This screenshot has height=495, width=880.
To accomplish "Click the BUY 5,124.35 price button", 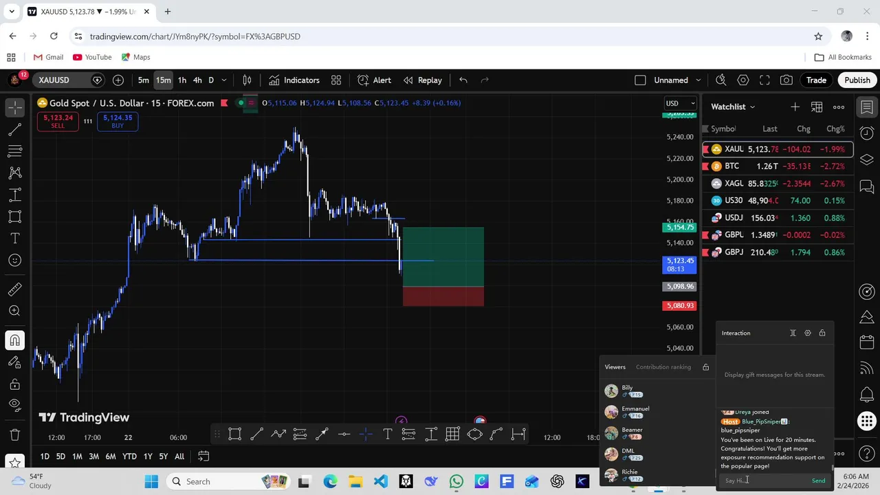I will [x=118, y=121].
